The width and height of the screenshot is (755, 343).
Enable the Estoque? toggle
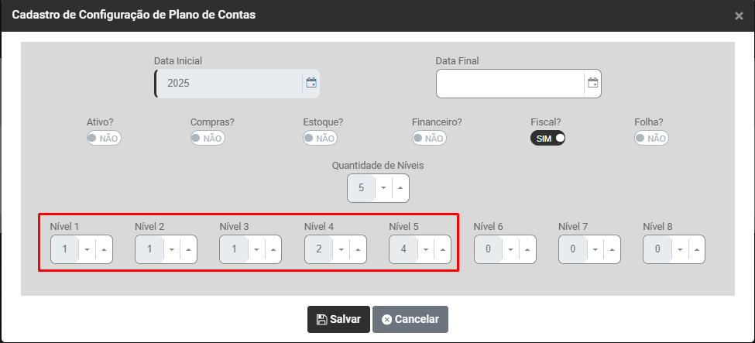point(320,138)
